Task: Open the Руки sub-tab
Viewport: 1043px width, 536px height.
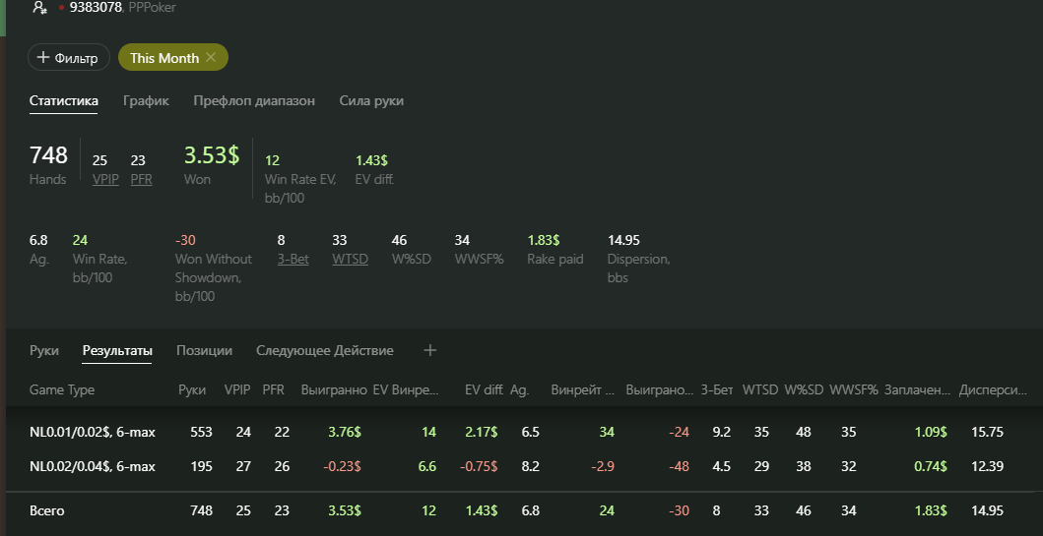Action: coord(44,350)
